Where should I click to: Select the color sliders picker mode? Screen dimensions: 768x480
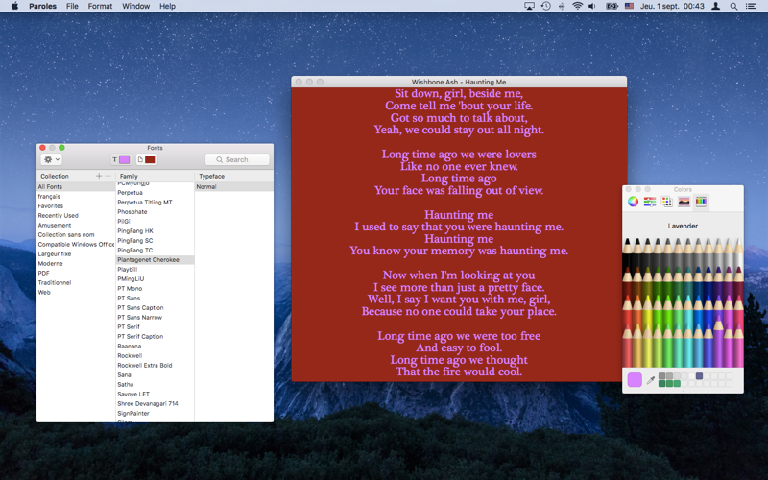point(650,202)
